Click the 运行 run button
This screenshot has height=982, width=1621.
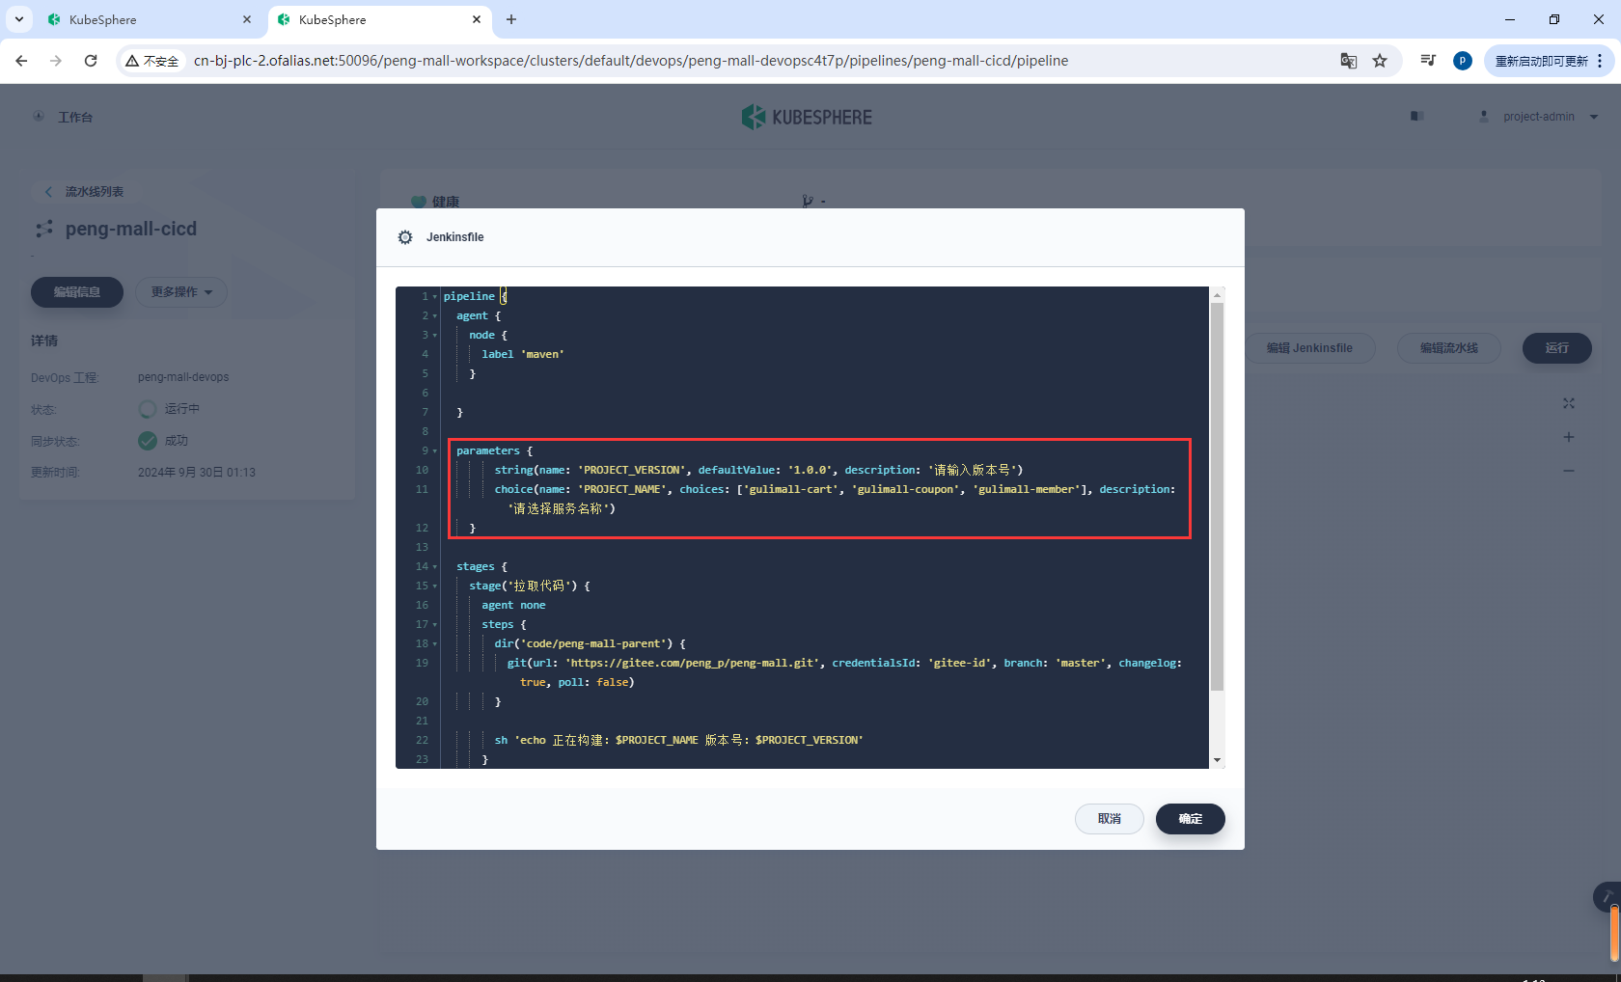(x=1557, y=348)
